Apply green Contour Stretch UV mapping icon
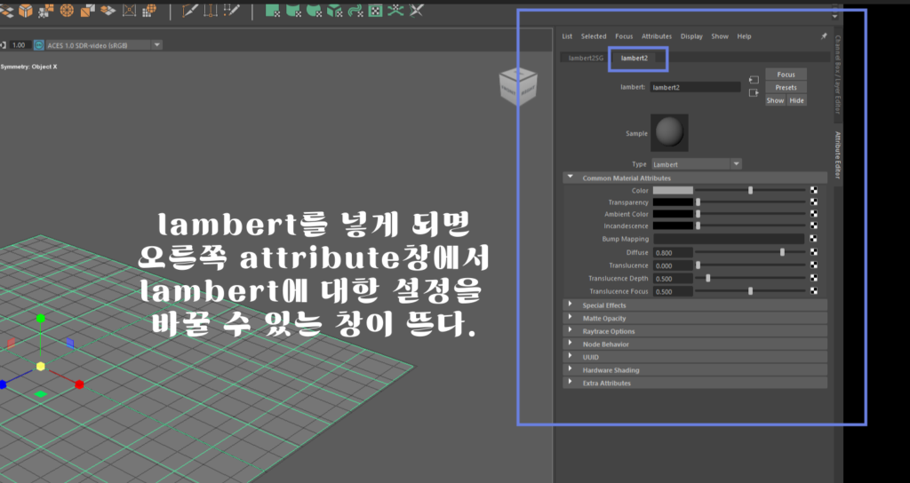The image size is (910, 483). point(355,10)
